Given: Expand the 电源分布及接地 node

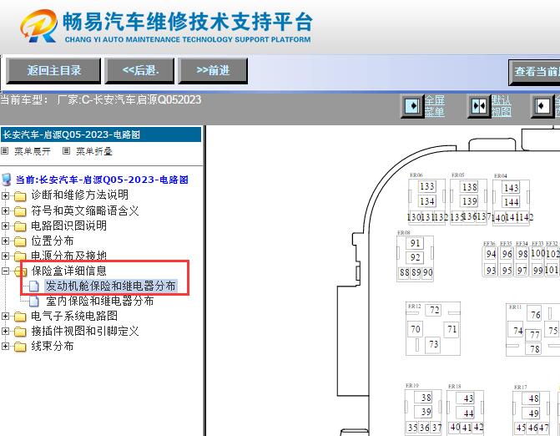Looking at the screenshot, I should 5,256.
